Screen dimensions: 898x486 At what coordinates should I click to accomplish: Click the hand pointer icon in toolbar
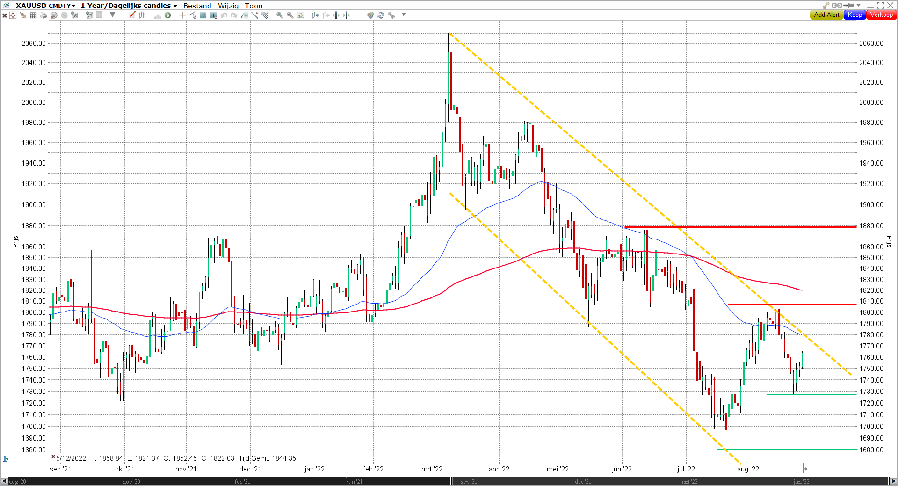point(23,15)
